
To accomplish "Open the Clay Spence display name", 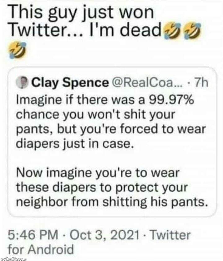I will [70, 83].
